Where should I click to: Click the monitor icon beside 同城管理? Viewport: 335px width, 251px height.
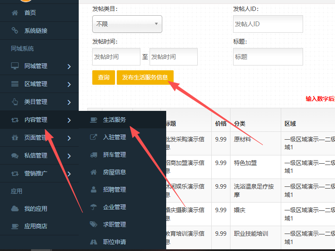[15, 66]
